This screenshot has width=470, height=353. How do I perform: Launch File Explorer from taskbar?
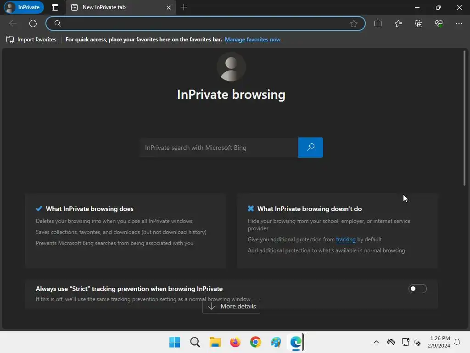(215, 342)
